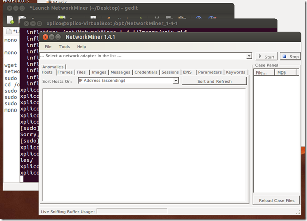Maximize the xplico terminal window
Screen dimensions: 307x221
click(x=39, y=24)
